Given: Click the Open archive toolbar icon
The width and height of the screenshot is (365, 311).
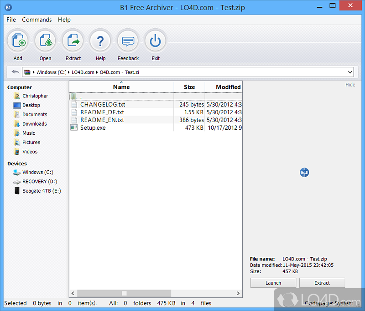Looking at the screenshot, I should pos(45,41).
